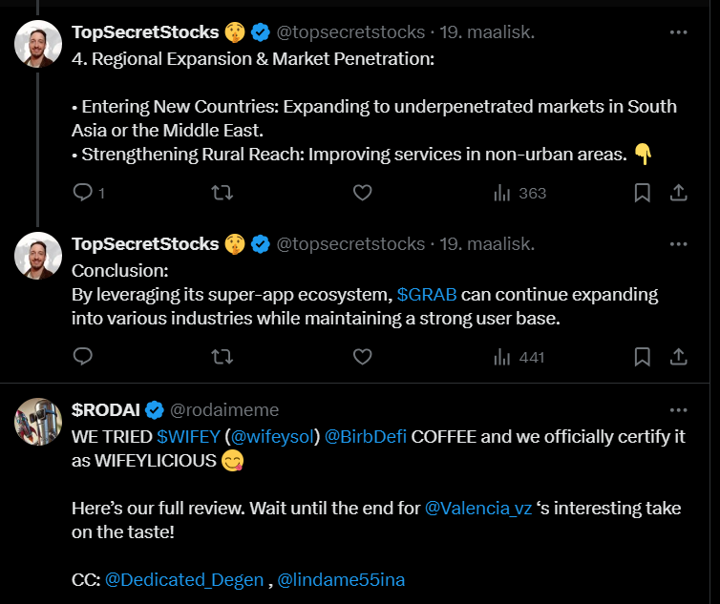The width and height of the screenshot is (720, 604).
Task: Reply to the Regional Expansion tweet
Action: pos(83,193)
